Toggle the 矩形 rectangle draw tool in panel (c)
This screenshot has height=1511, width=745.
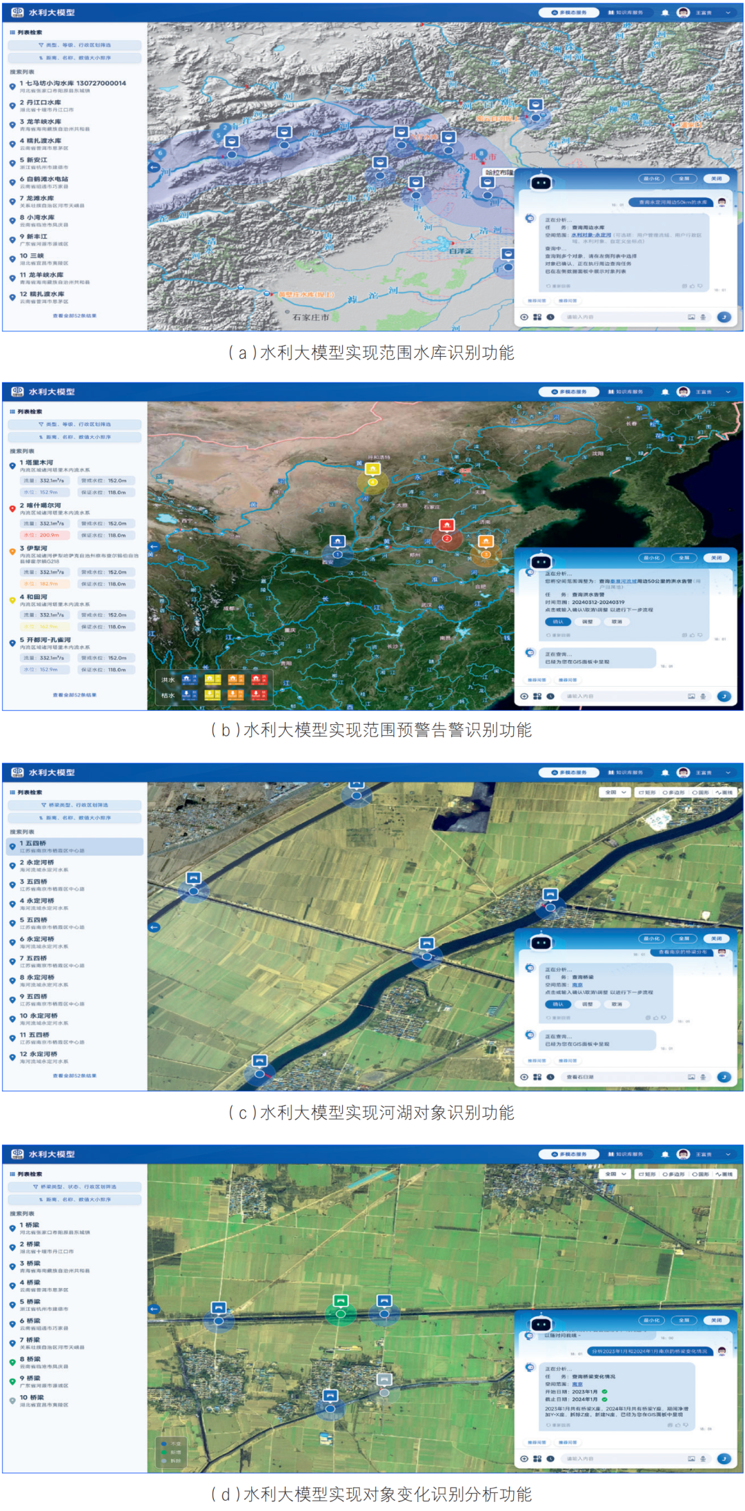pyautogui.click(x=647, y=792)
